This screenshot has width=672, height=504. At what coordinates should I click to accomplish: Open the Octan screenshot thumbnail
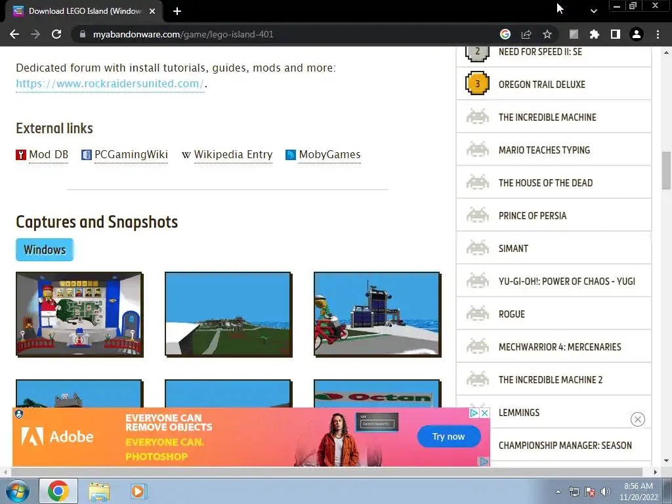tap(377, 394)
